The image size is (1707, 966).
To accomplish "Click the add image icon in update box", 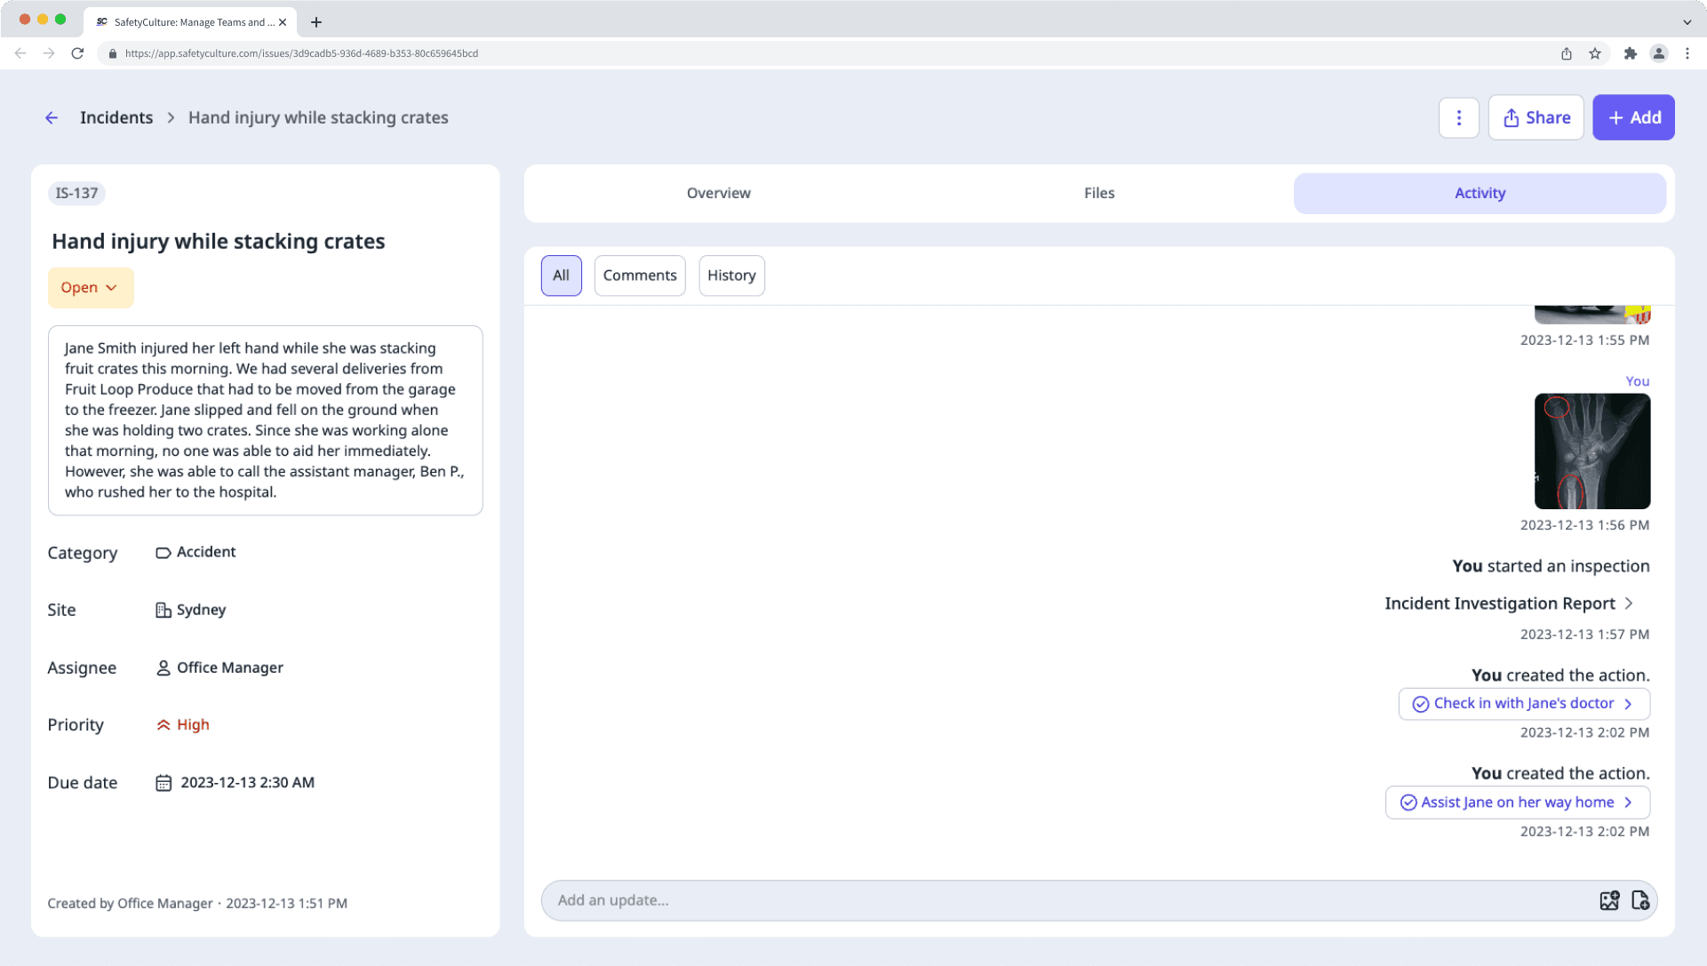I will tap(1608, 900).
